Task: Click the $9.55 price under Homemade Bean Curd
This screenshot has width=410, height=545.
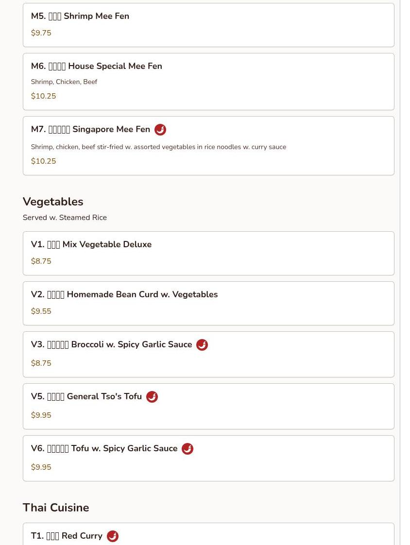Action: coord(41,311)
